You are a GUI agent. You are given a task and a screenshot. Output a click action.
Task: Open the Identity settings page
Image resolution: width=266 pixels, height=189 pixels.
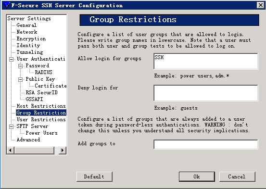pos(28,45)
